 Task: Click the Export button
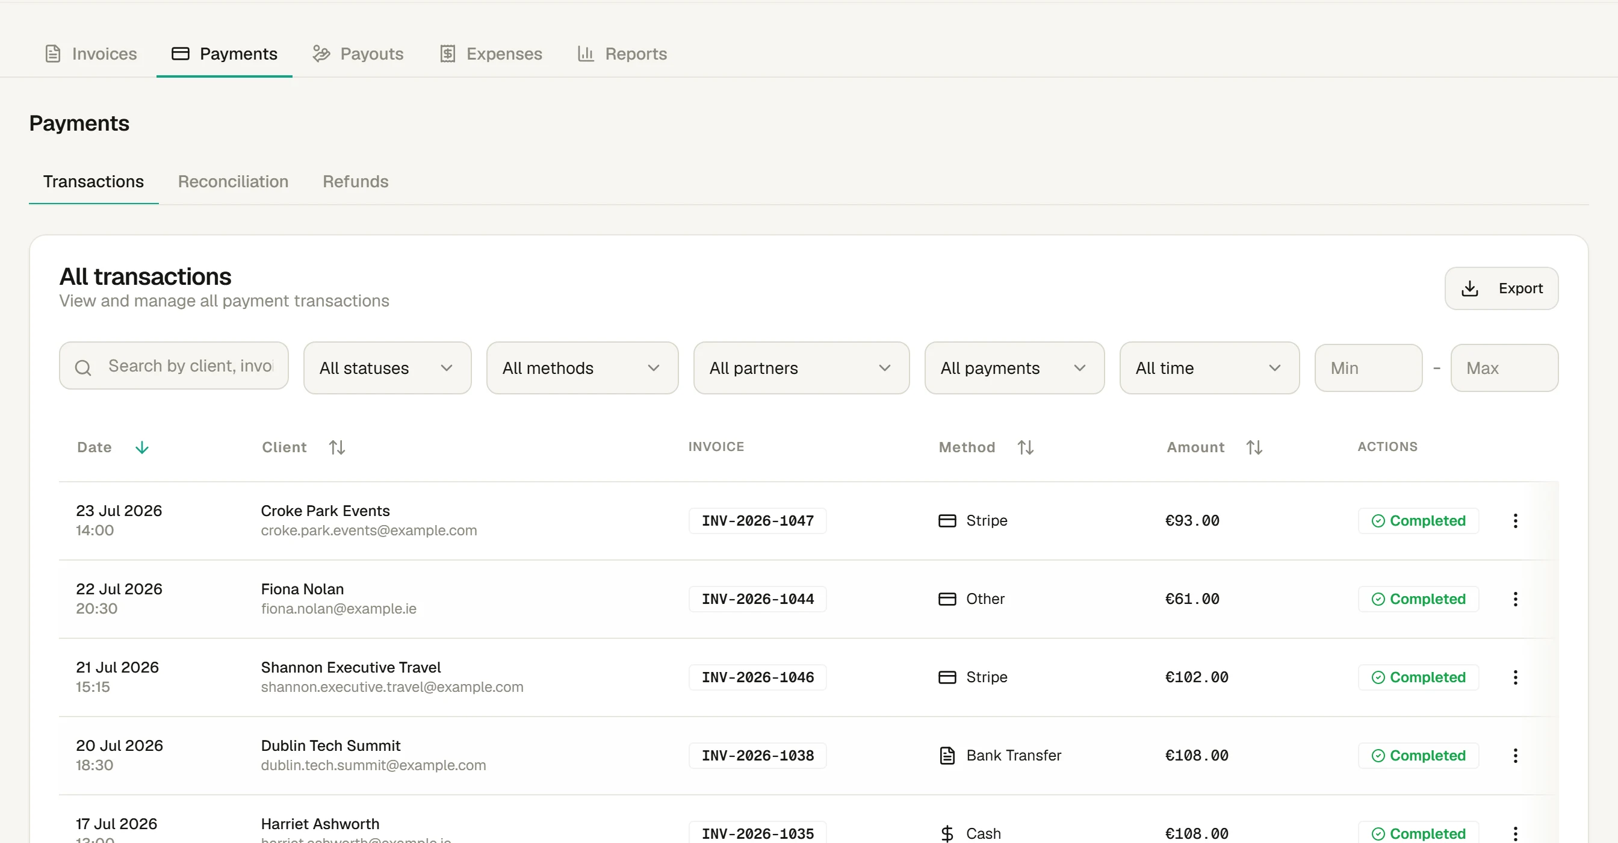pyautogui.click(x=1501, y=288)
